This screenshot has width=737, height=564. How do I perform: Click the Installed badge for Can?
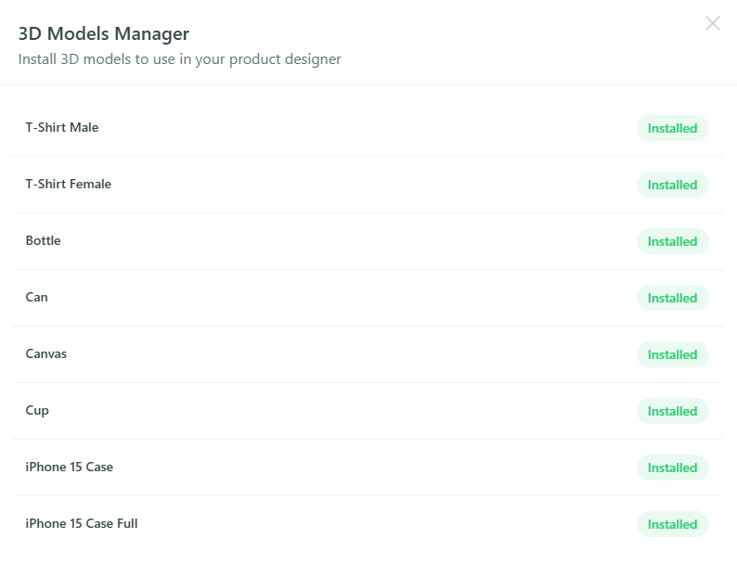tap(673, 298)
